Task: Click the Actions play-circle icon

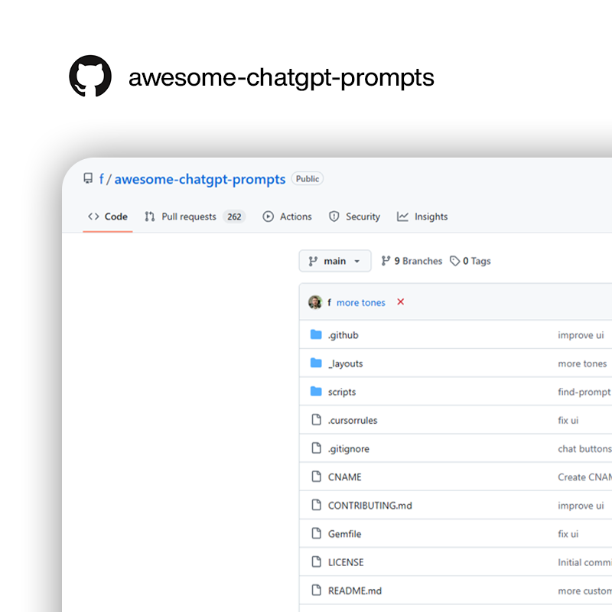Action: [269, 216]
